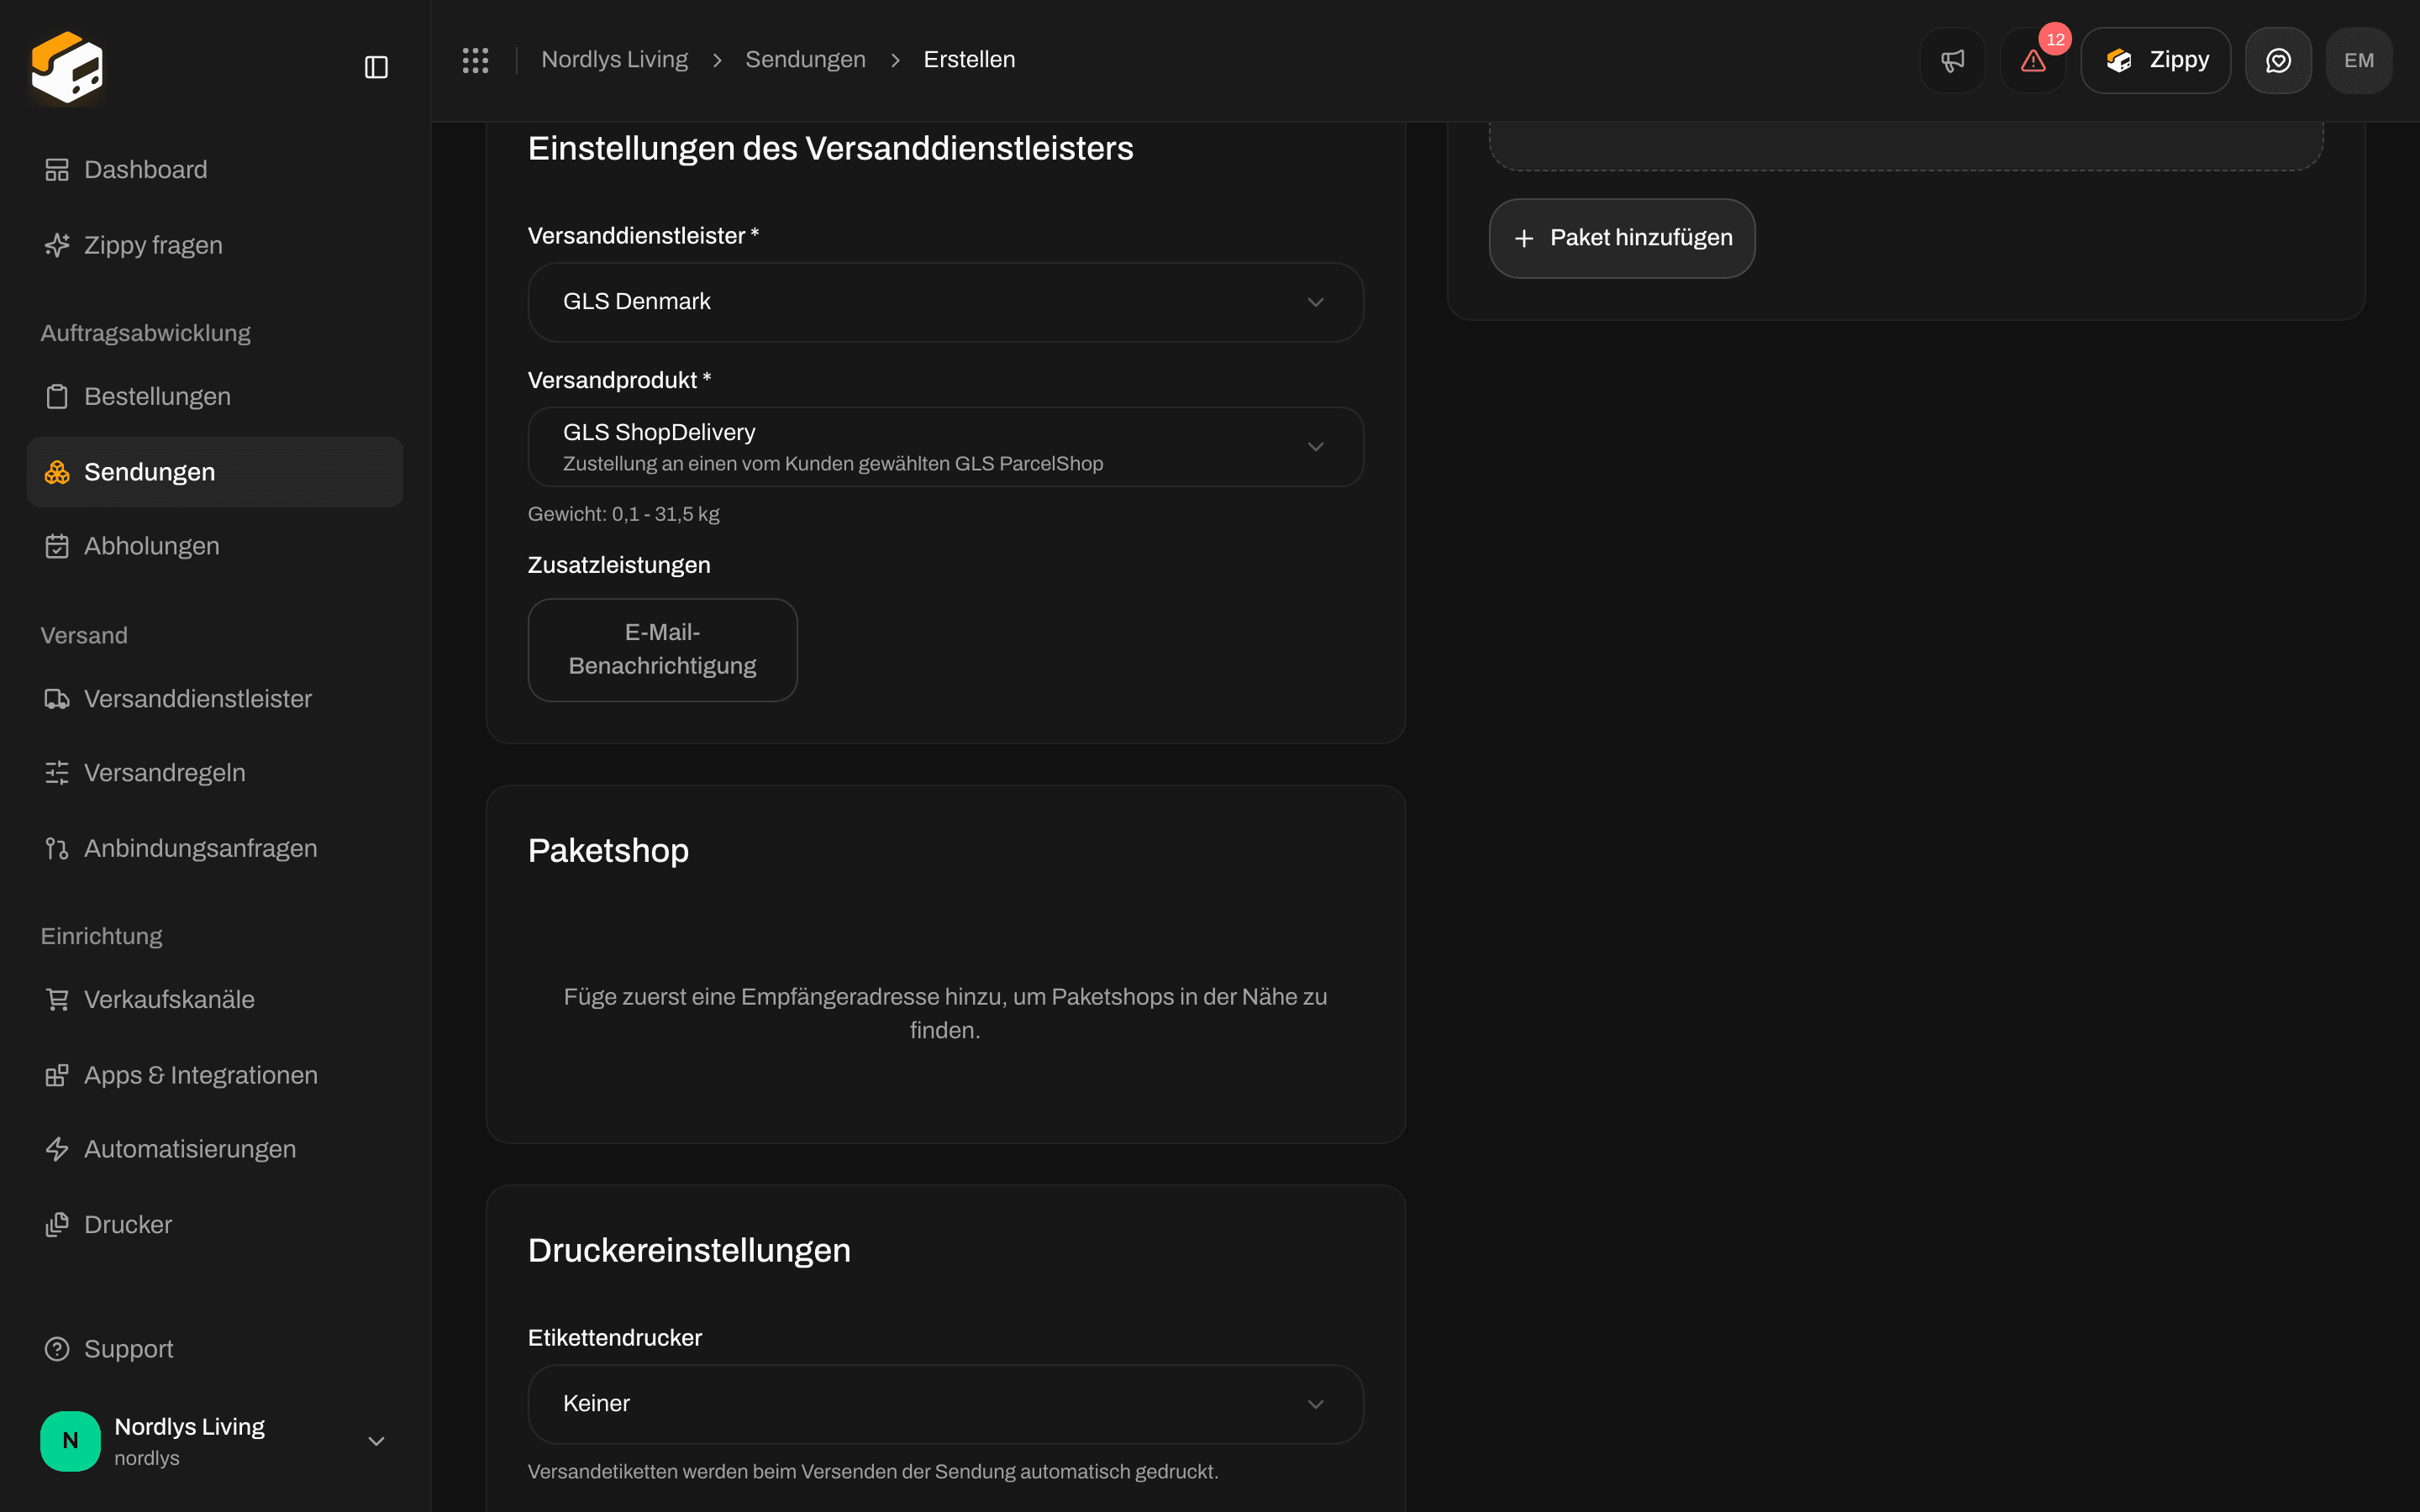Click the Anbindungsanfragen pull-request icon

coord(57,848)
